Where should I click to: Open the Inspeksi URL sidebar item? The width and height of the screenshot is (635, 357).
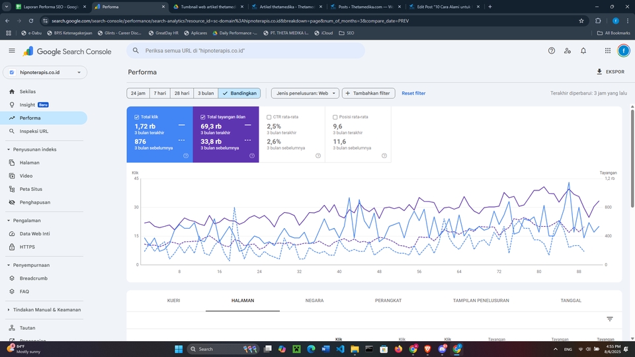pos(34,131)
